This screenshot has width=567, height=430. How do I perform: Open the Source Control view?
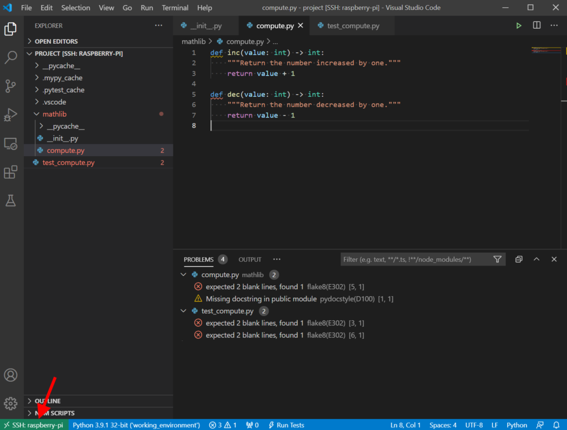[11, 86]
